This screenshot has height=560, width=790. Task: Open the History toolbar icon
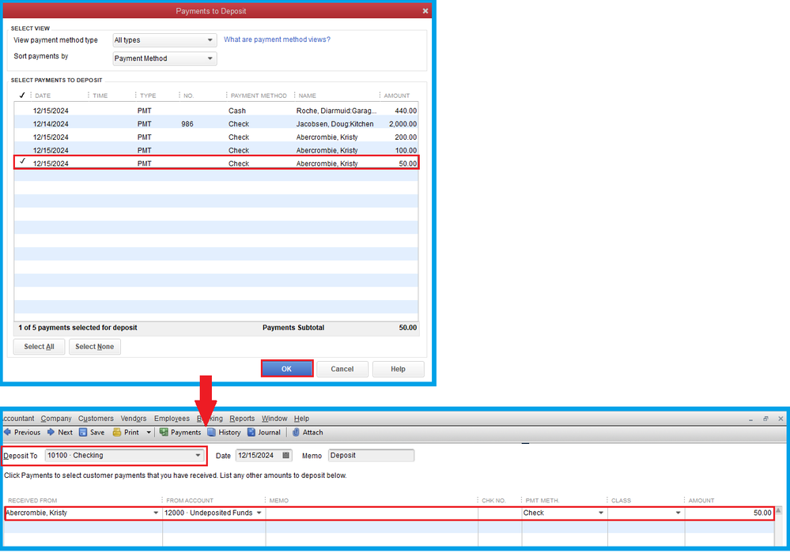pos(212,433)
